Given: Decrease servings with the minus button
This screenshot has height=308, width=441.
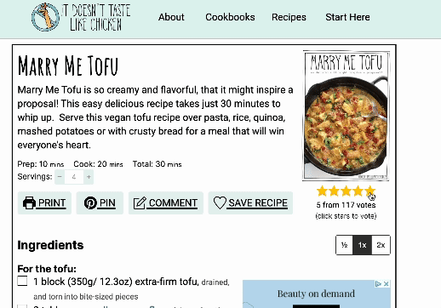Looking at the screenshot, I should pyautogui.click(x=60, y=177).
